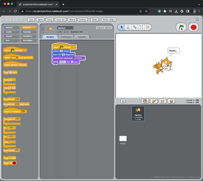Click the Want Help? button

(x=109, y=20)
